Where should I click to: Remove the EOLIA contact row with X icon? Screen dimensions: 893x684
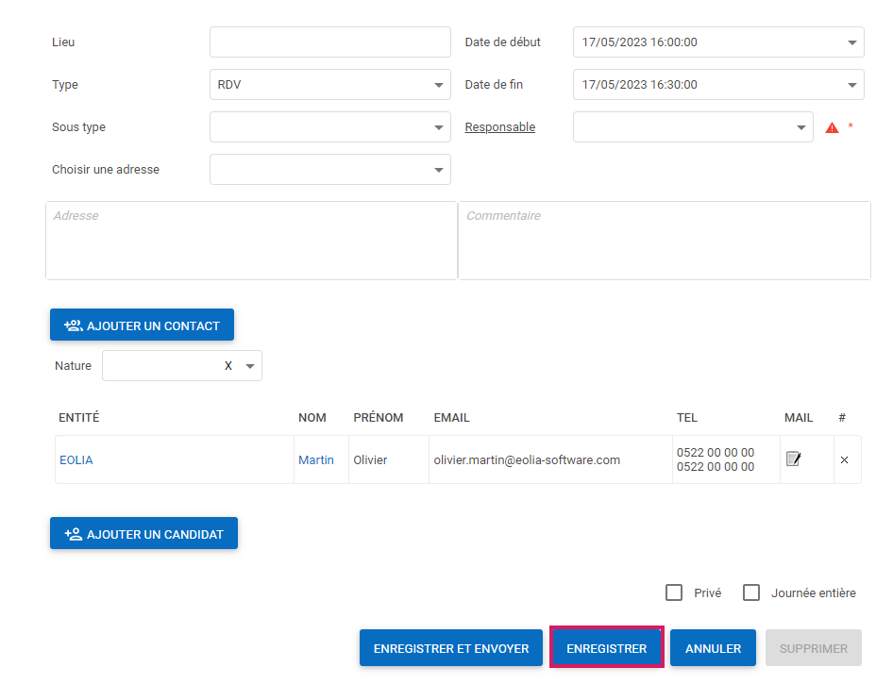(x=844, y=460)
